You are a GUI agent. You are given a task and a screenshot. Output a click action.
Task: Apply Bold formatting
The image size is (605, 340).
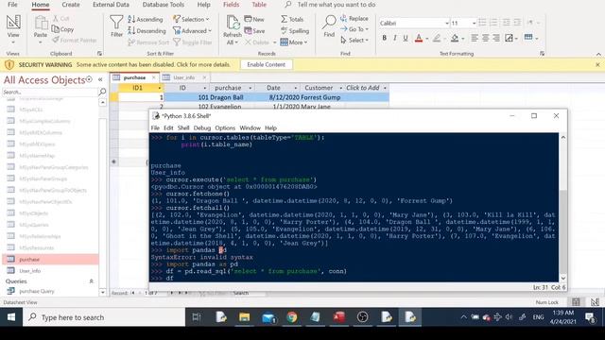[384, 38]
